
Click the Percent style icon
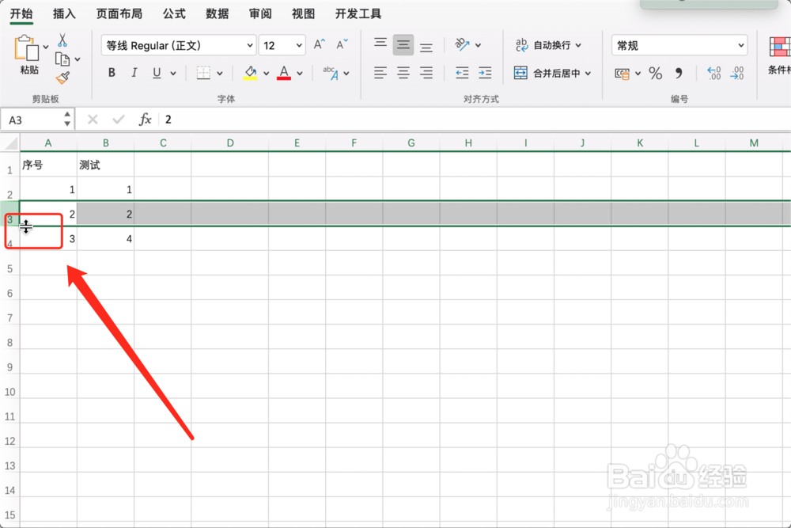tap(655, 73)
